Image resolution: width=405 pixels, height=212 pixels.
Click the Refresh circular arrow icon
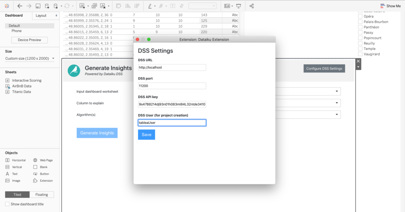pyautogui.click(x=67, y=6)
